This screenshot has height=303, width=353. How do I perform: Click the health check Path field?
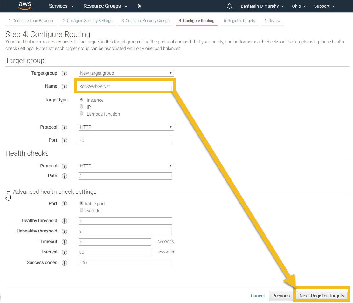(125, 176)
